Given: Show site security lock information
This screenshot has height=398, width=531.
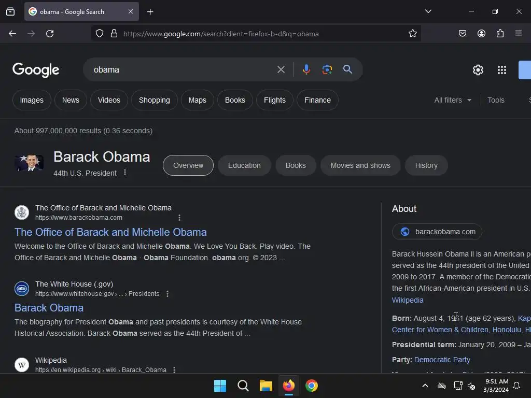Looking at the screenshot, I should (114, 34).
